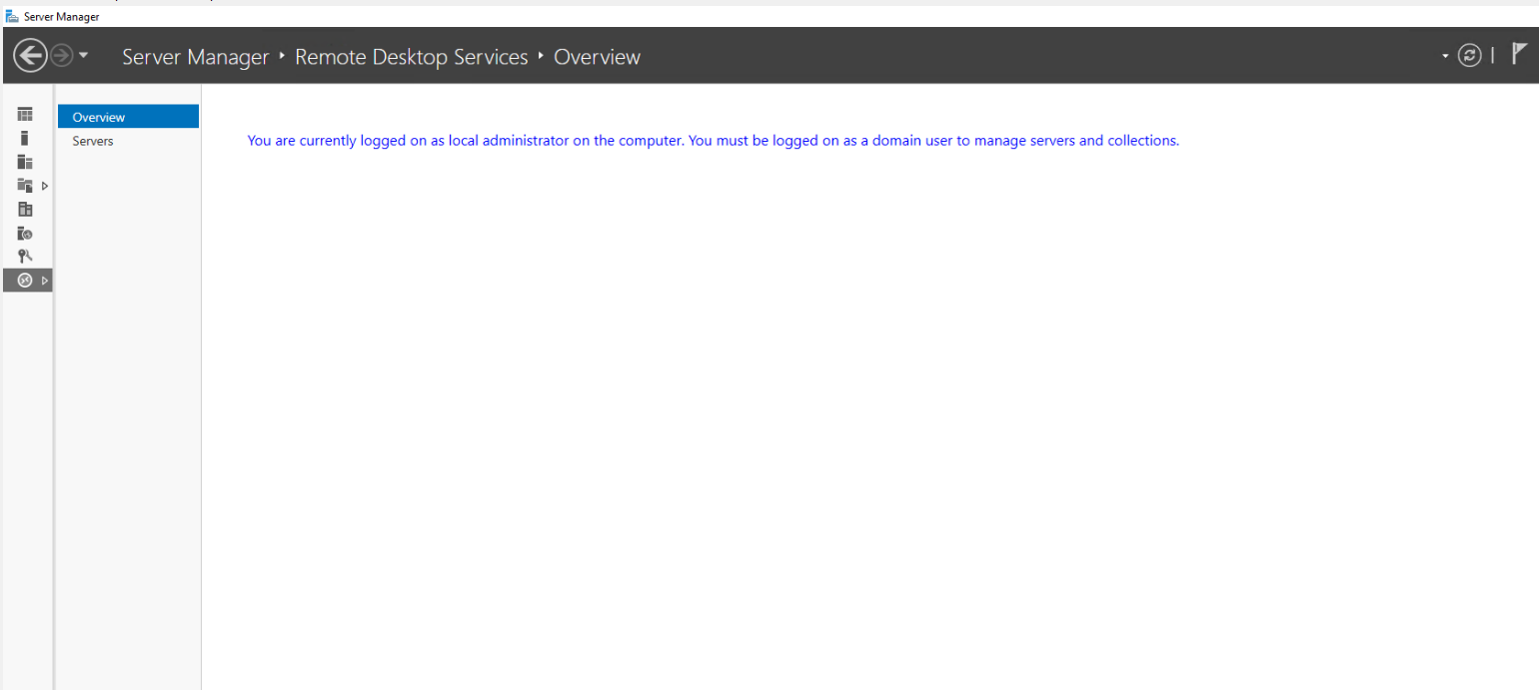The width and height of the screenshot is (1539, 690).
Task: Refresh Server Manager using the refresh icon
Action: pos(1469,55)
